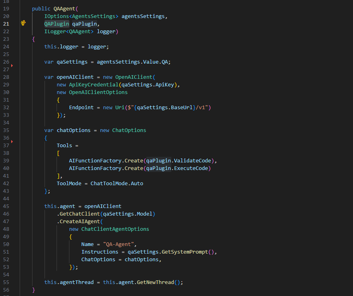Click the qaPlugin parameter on line 21
This screenshot has height=296, width=353.
[84, 24]
